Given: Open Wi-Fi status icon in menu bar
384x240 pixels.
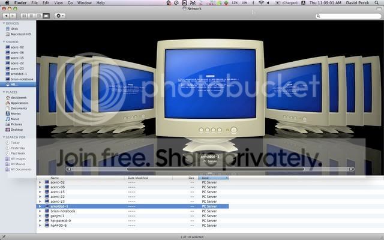Looking at the screenshot, I should [x=261, y=2].
